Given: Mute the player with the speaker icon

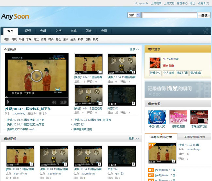Looking at the screenshot, I should pyautogui.click(x=54, y=102).
